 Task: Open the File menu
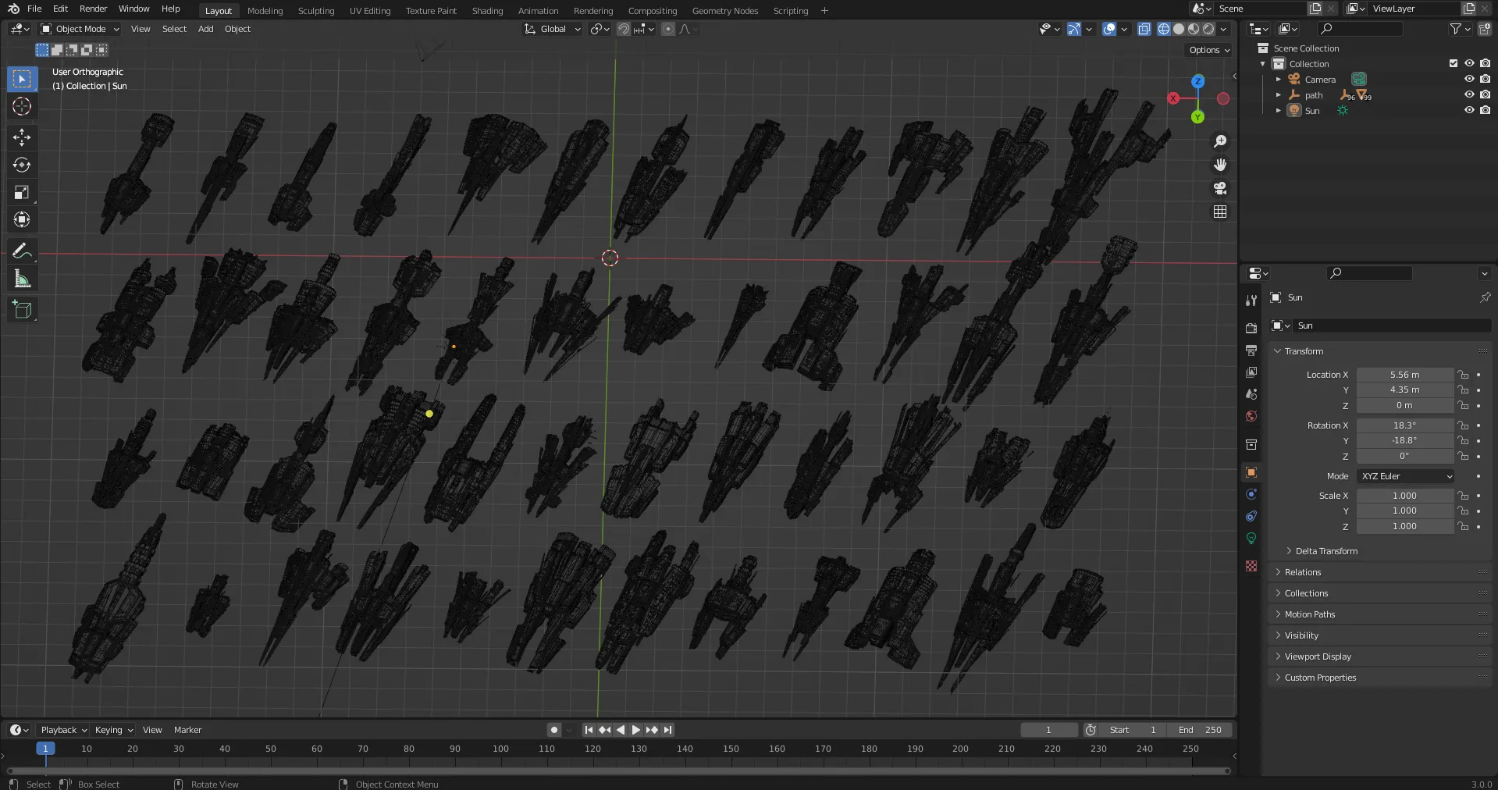34,9
